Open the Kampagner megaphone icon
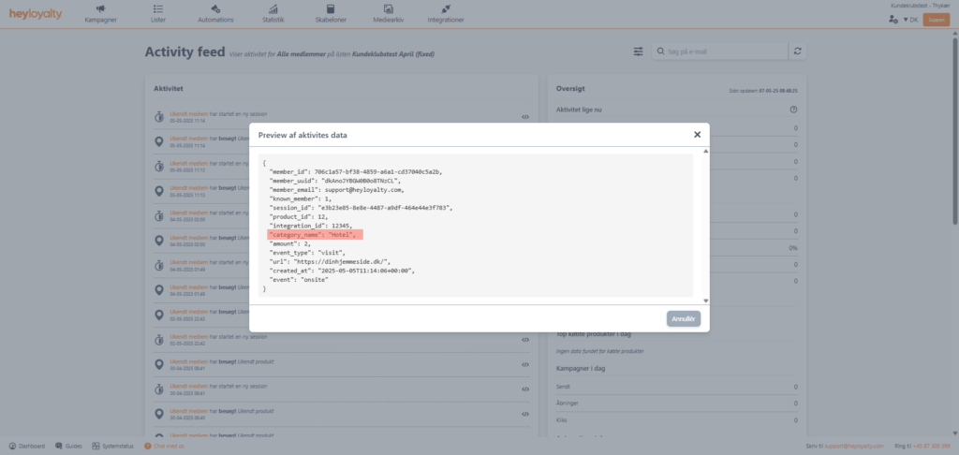 [100, 8]
